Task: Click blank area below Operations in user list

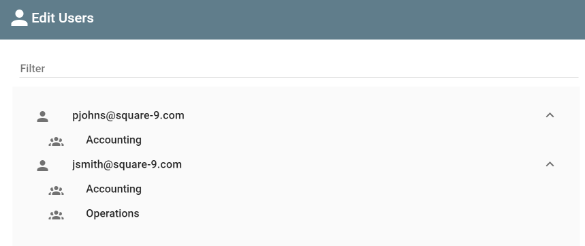Action: pyautogui.click(x=296, y=234)
